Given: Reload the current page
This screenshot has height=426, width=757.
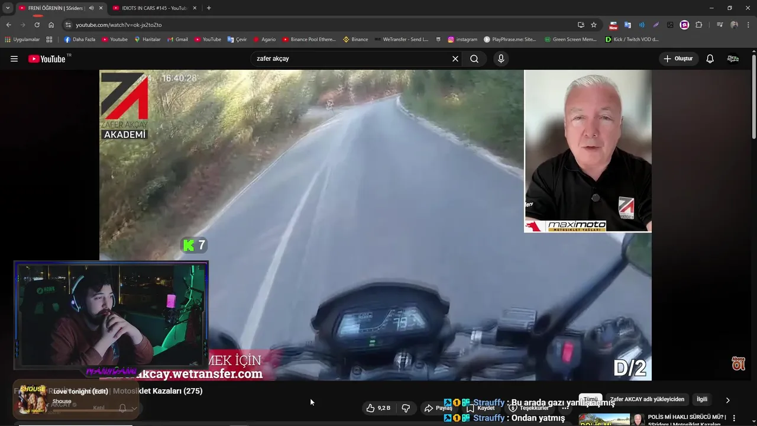Looking at the screenshot, I should pyautogui.click(x=37, y=25).
